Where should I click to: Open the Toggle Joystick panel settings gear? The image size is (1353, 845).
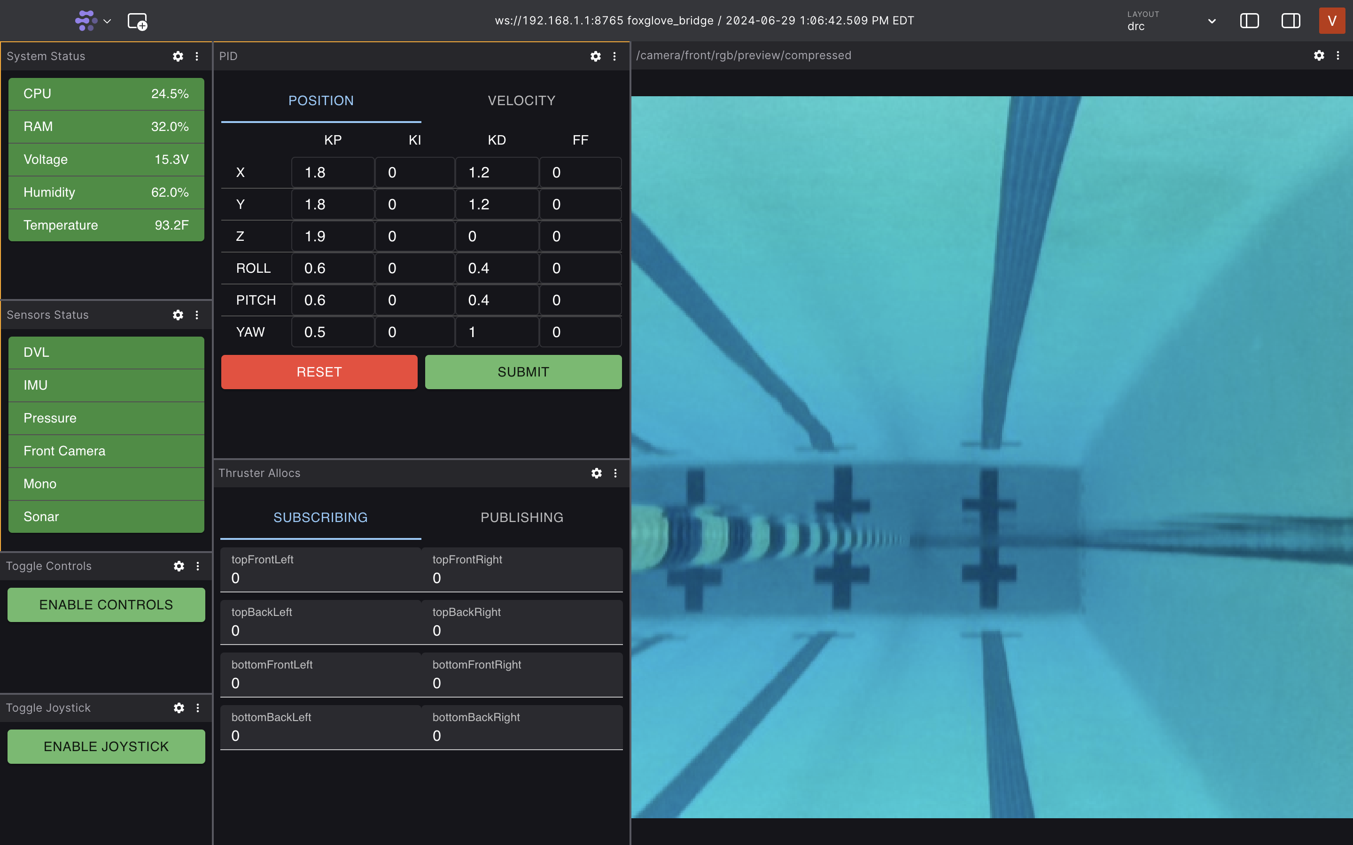[179, 708]
